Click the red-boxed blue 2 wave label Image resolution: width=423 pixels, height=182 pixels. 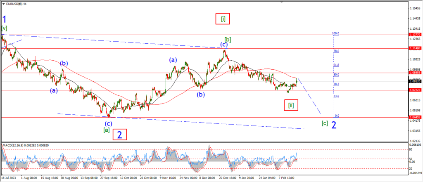tap(119, 135)
